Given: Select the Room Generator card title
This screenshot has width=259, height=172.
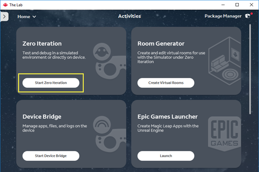Looking at the screenshot, I should point(161,44).
